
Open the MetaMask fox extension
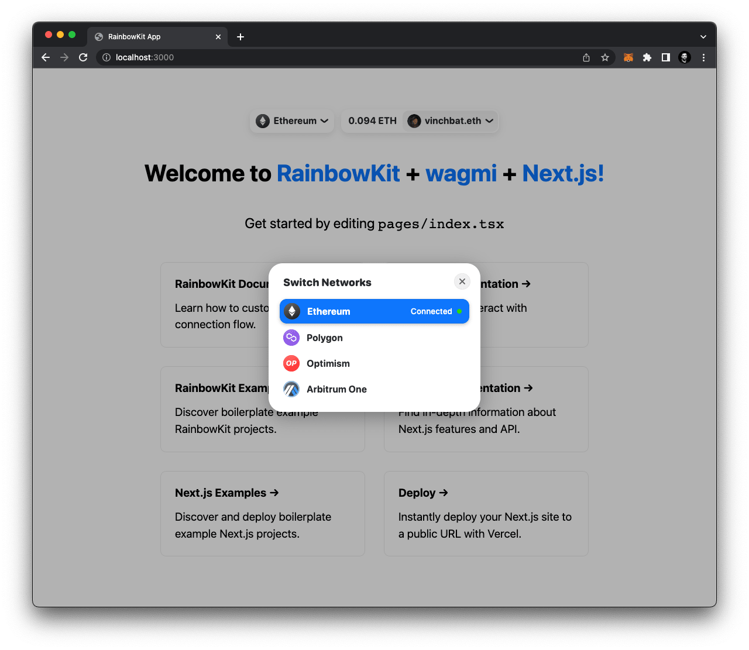click(628, 57)
